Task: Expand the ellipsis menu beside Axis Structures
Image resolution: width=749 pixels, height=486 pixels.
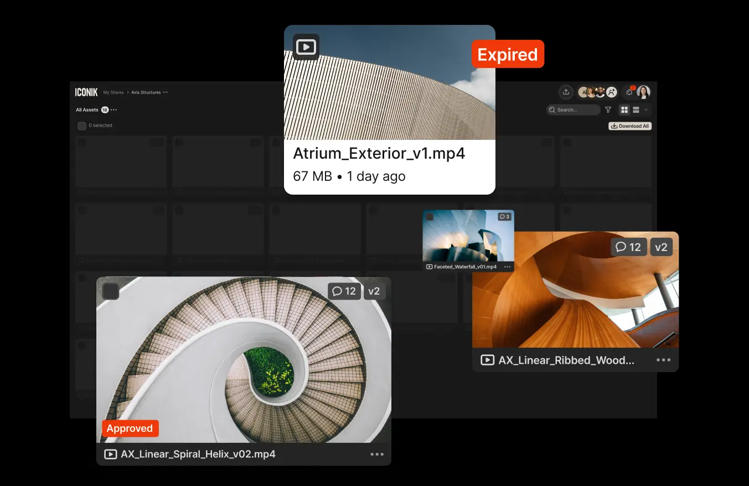Action: [166, 92]
